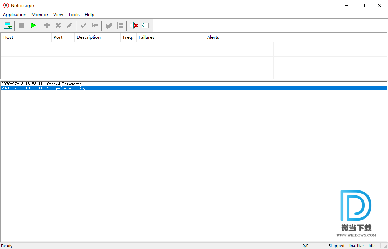Click the 'Stopped' status bar indicator

(336, 246)
